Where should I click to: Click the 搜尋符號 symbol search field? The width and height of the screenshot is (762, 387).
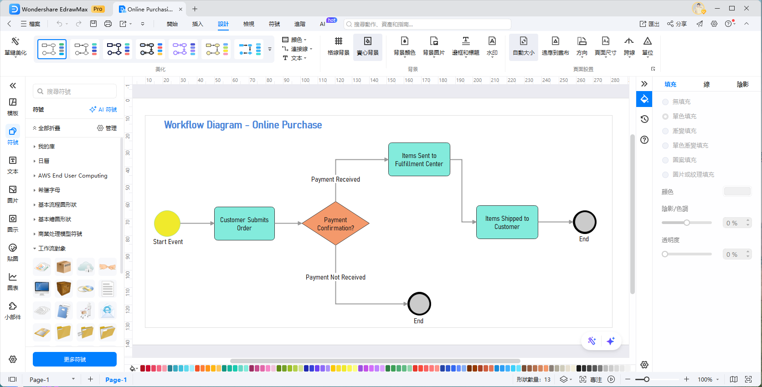(x=75, y=92)
